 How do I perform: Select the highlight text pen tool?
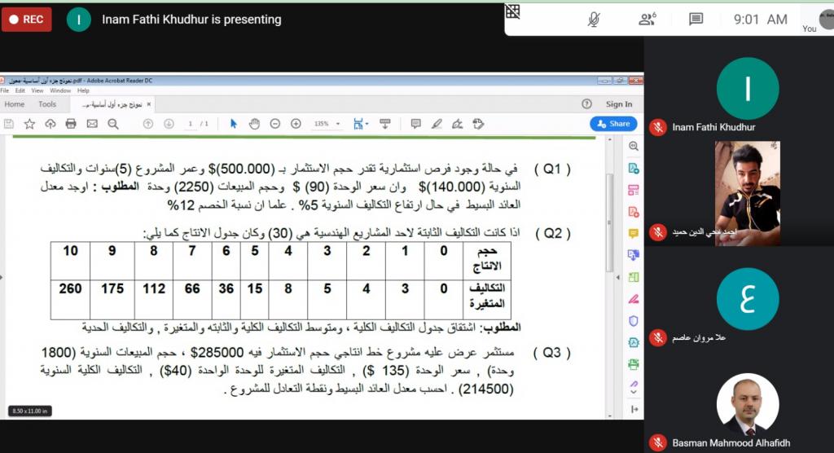point(437,124)
